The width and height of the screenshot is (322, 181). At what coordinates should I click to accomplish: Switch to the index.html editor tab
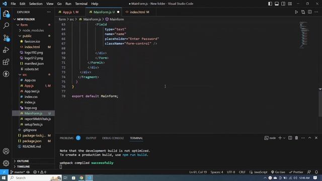click(x=139, y=12)
